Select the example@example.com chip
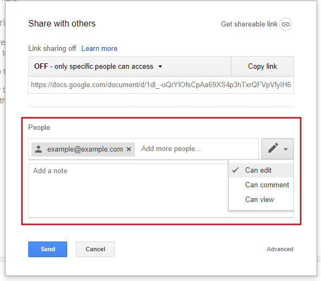The image size is (321, 281). click(83, 149)
